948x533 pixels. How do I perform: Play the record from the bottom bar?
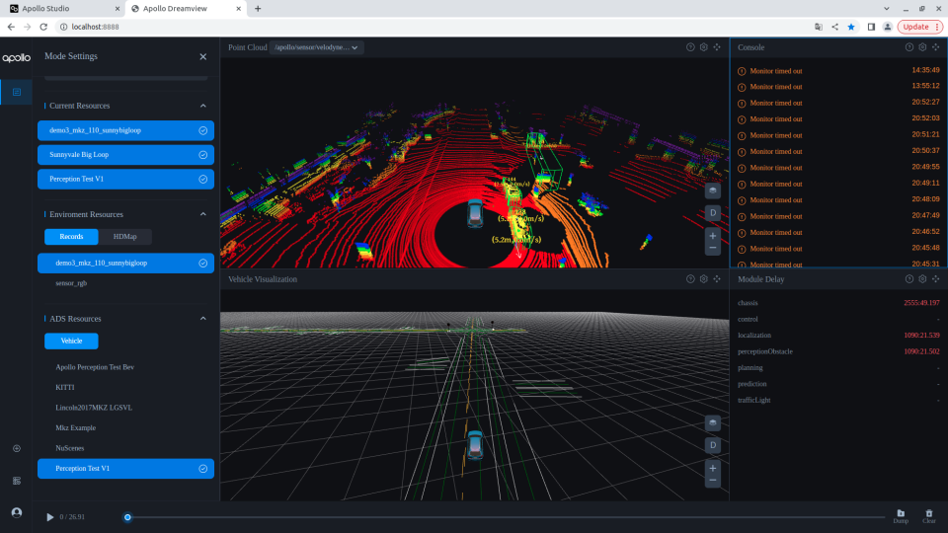pos(50,517)
